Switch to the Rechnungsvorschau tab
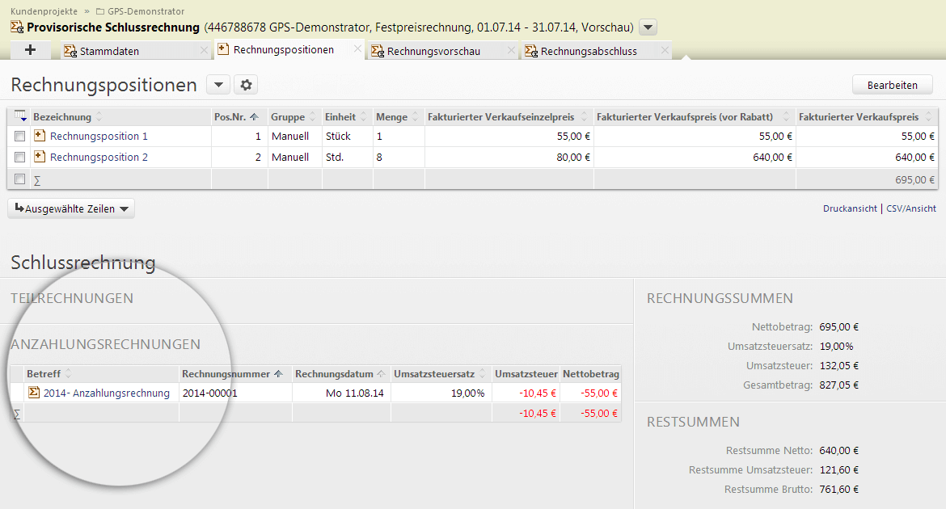This screenshot has width=946, height=509. [x=433, y=51]
